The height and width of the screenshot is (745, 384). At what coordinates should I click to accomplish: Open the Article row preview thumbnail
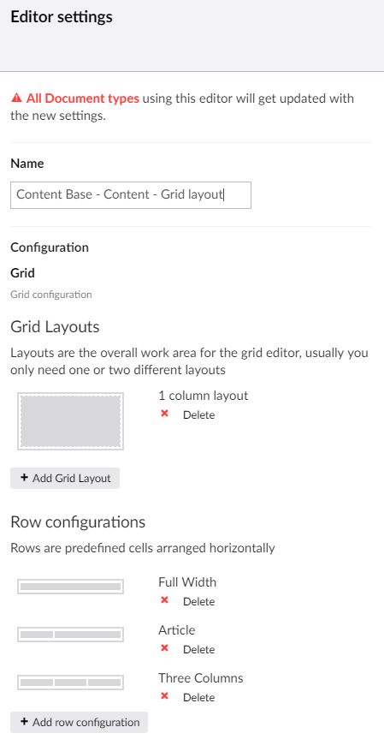coord(71,635)
